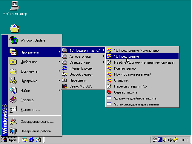The image size is (192, 144).
Task: Launch Отладчик debugger
Action: (x=142, y=80)
